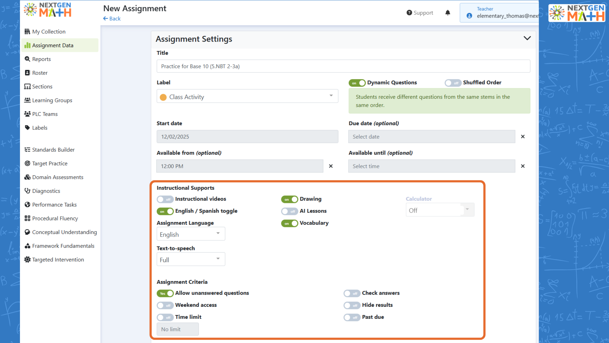Viewport: 609px width, 343px height.
Task: Click the Roster icon in sidebar
Action: tap(27, 73)
